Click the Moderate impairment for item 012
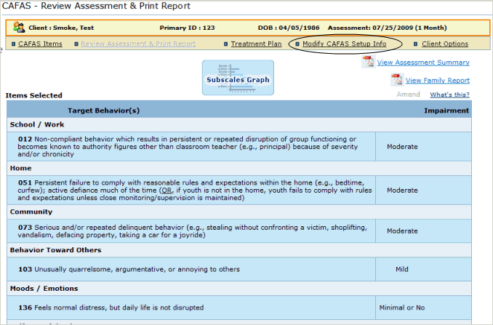 coord(402,147)
